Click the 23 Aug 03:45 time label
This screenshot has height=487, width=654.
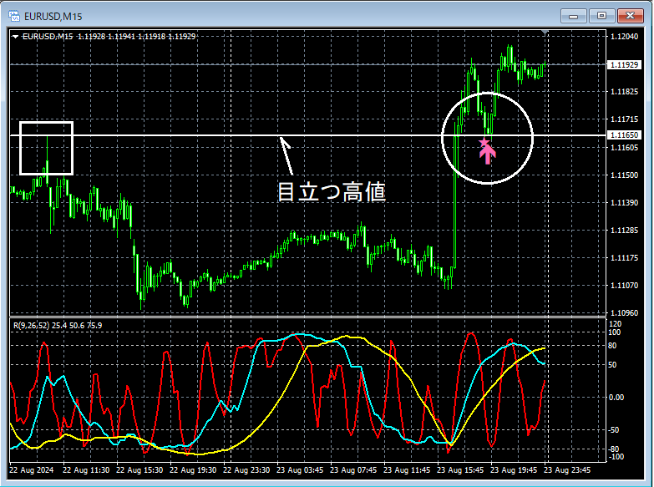[x=300, y=470]
